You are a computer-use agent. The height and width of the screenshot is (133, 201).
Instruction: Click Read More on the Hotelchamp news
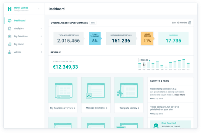pos(180,95)
